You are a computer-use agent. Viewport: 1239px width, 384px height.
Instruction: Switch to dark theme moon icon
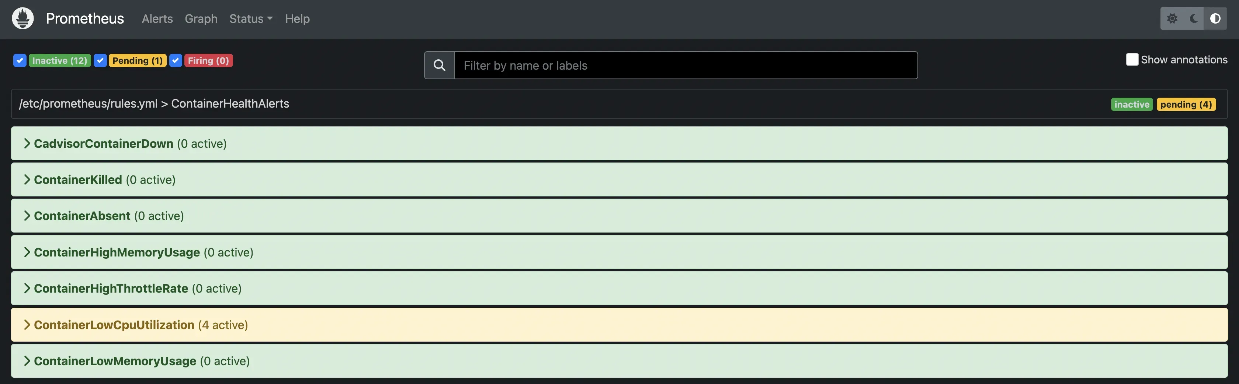tap(1194, 19)
